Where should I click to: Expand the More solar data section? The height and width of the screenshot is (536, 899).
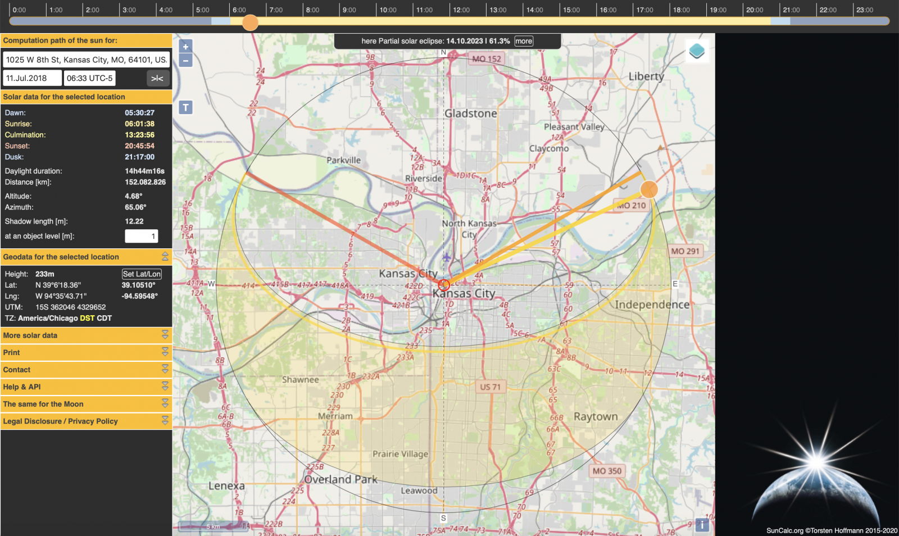tap(165, 335)
